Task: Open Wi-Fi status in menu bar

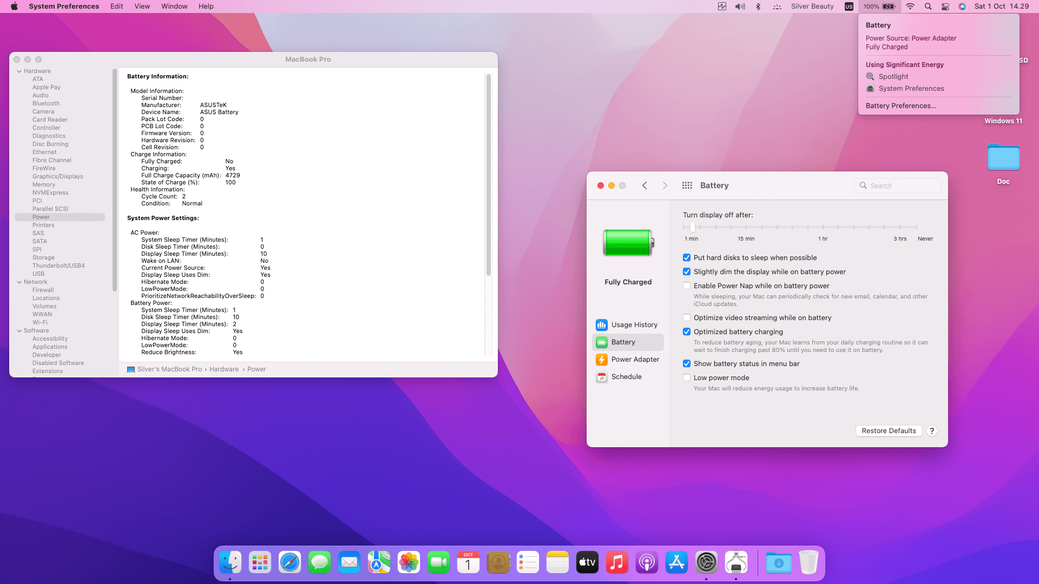Action: click(910, 6)
